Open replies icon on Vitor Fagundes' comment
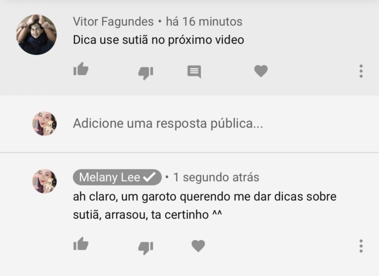 (x=194, y=72)
